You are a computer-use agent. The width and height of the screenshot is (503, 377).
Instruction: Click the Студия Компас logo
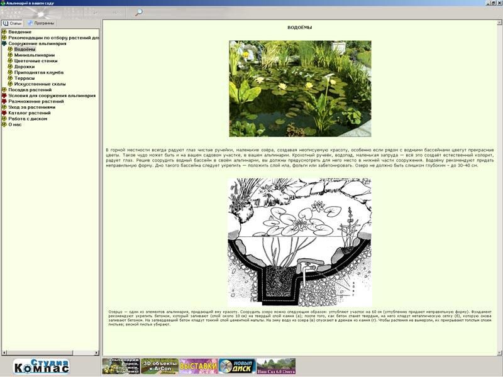pyautogui.click(x=41, y=366)
